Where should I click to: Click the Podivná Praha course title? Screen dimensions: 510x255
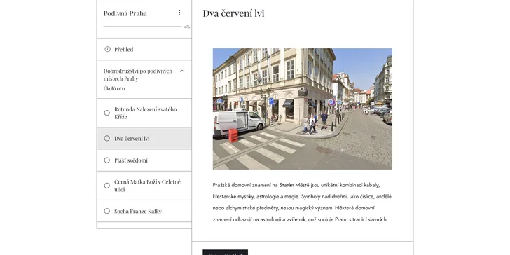coord(125,13)
